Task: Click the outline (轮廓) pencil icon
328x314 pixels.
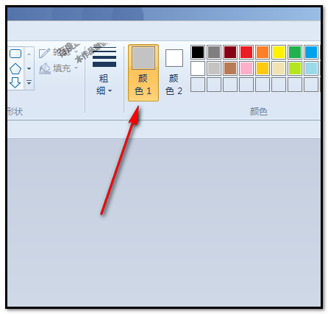Action: pos(44,53)
